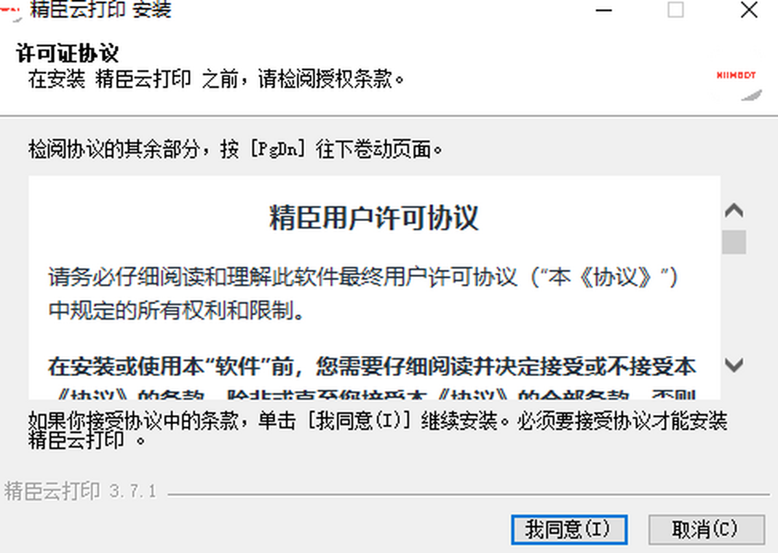
Task: Click the line 中规定的所有权利和限制
Action: click(176, 312)
